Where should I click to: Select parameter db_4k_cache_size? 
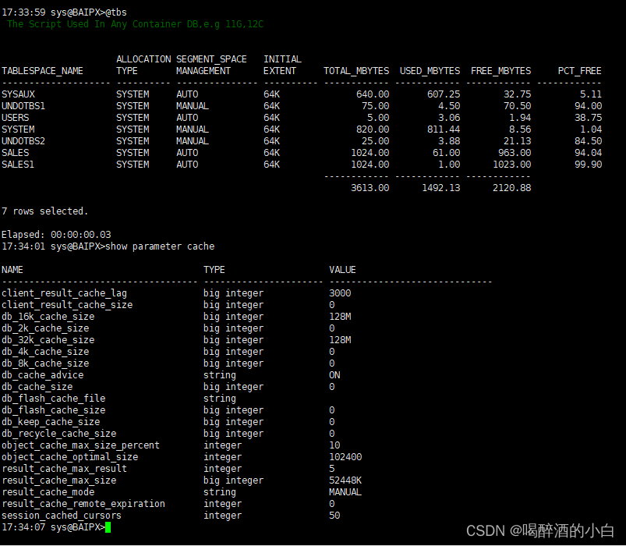(45, 352)
